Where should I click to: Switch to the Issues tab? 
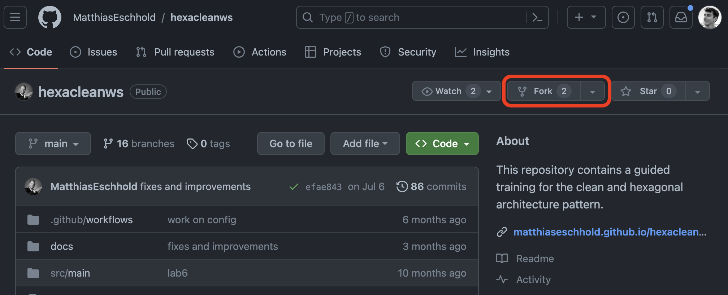click(x=93, y=52)
